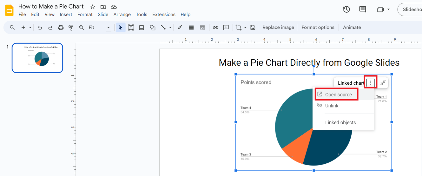
Task: Open the Extensions menu
Action: click(x=164, y=15)
